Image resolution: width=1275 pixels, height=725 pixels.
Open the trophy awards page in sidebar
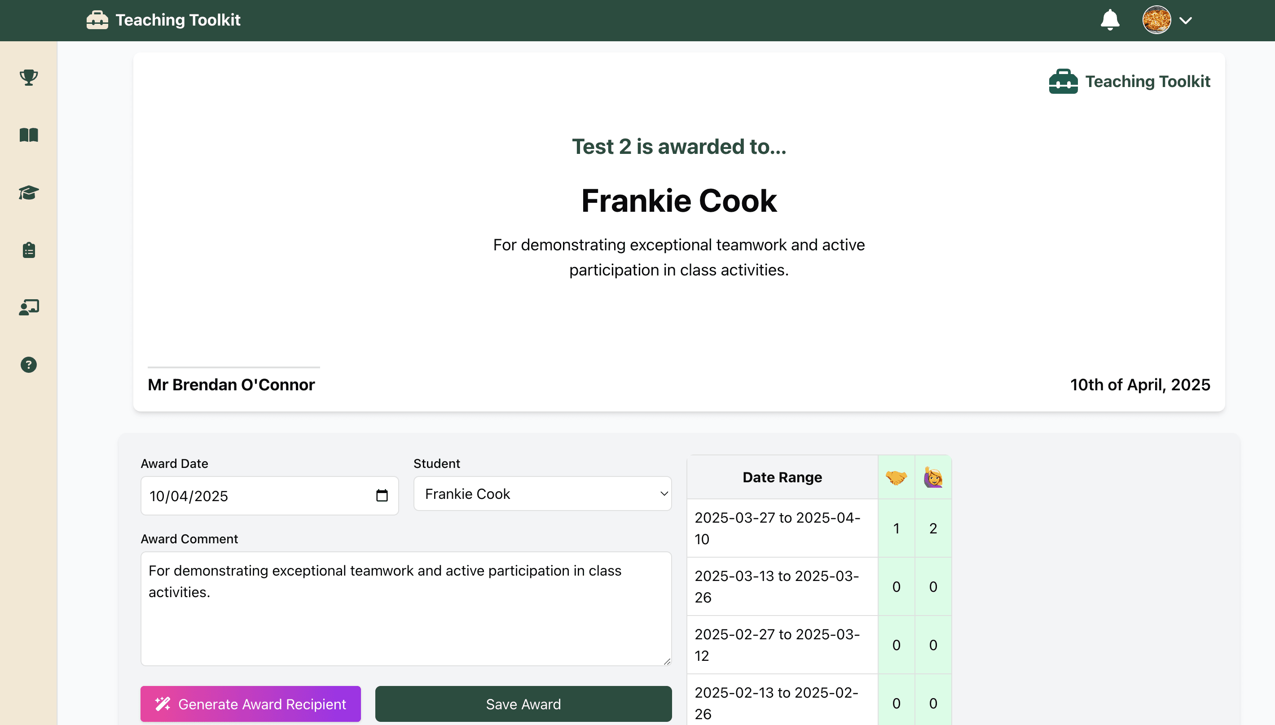click(28, 77)
